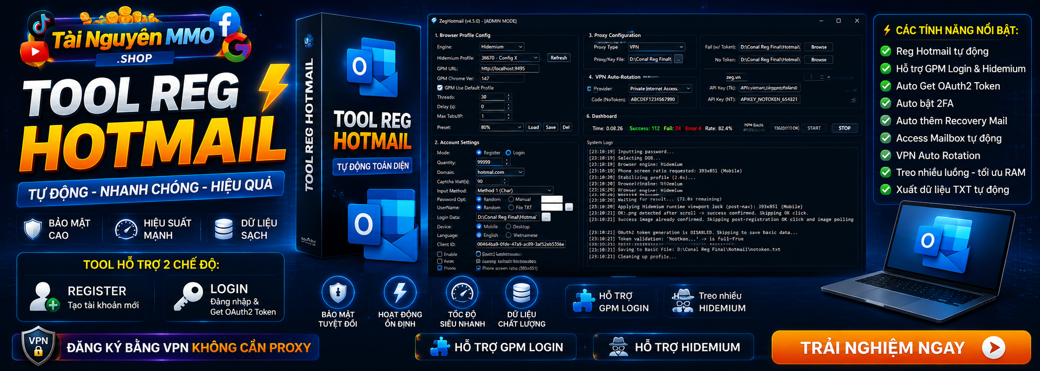Image resolution: width=1040 pixels, height=371 pixels.
Task: Select the Mobile device radio button
Action: click(x=479, y=226)
